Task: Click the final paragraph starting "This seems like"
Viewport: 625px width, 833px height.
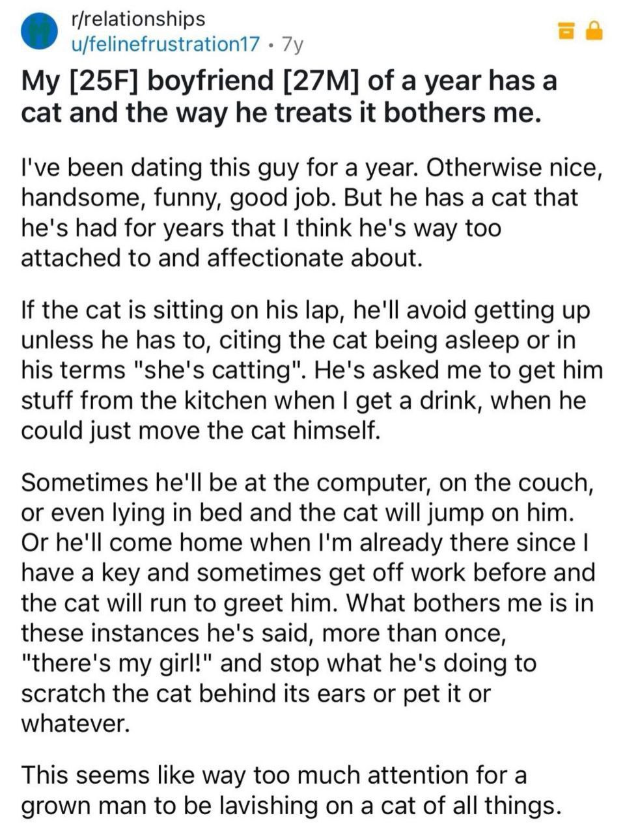Action: [x=291, y=790]
